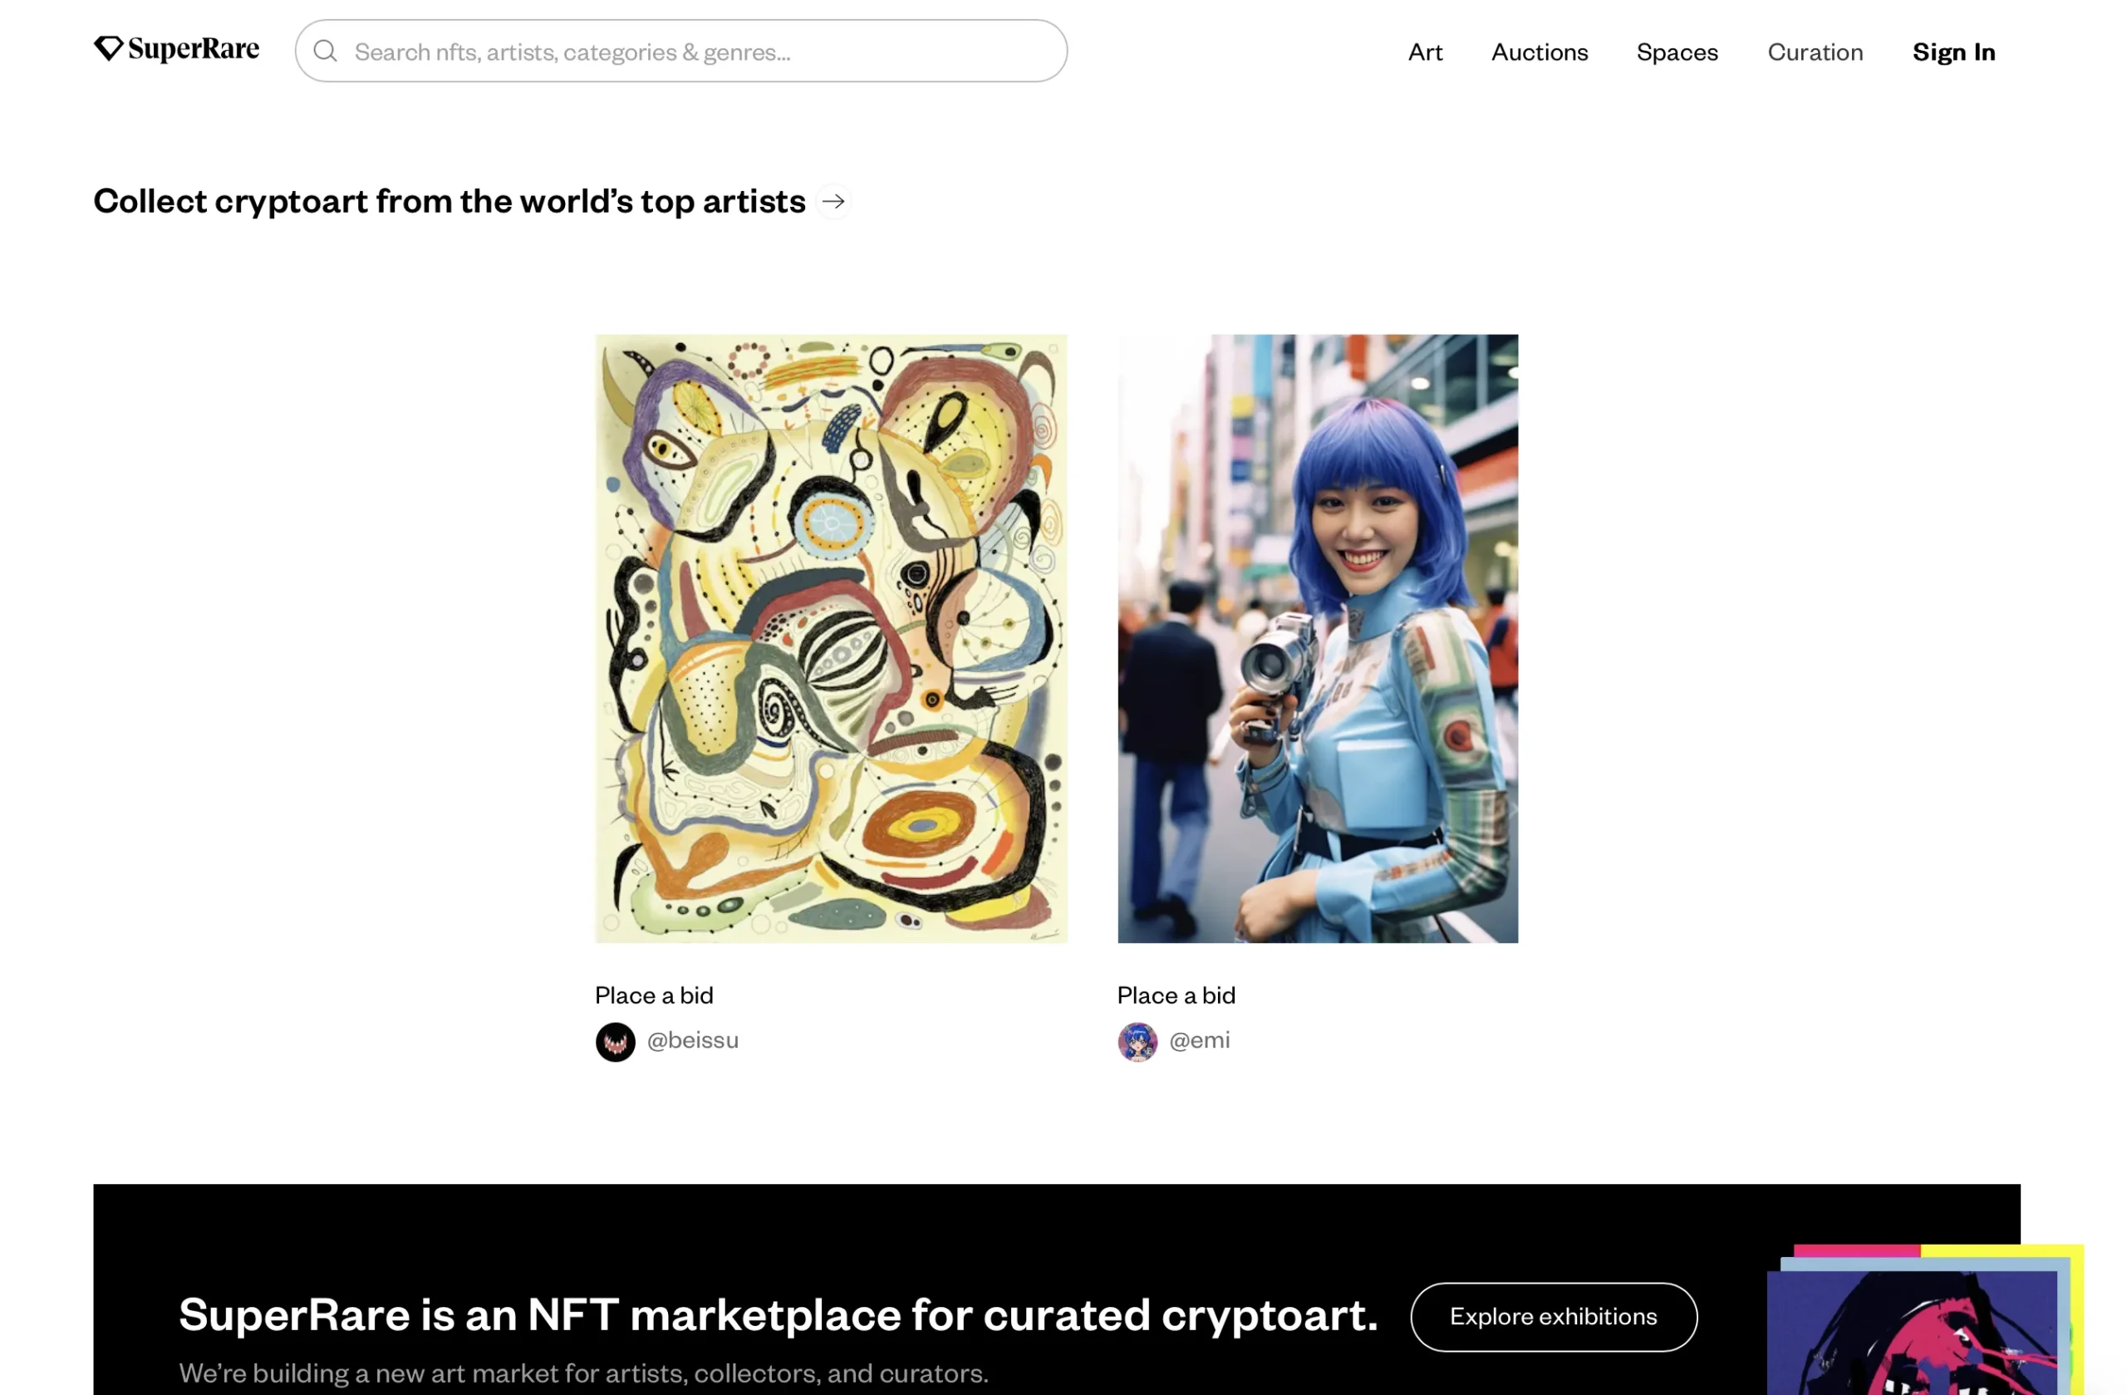This screenshot has width=2127, height=1395.
Task: Select Place a bid under beissu artwork
Action: tap(654, 995)
